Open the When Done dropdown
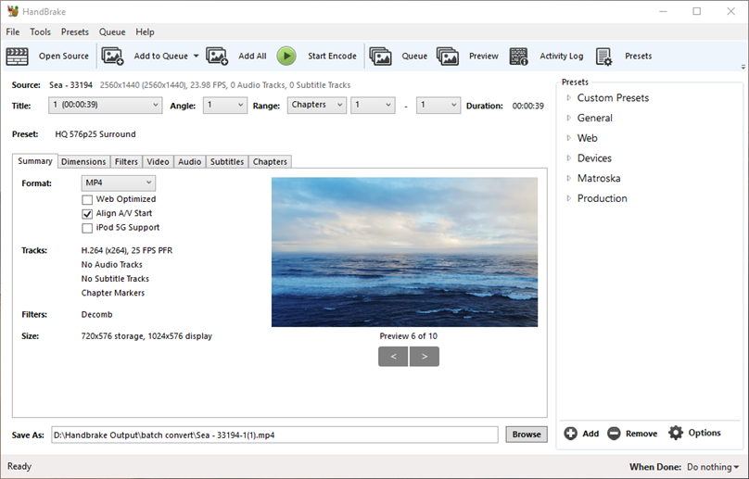This screenshot has width=749, height=479. [x=713, y=467]
